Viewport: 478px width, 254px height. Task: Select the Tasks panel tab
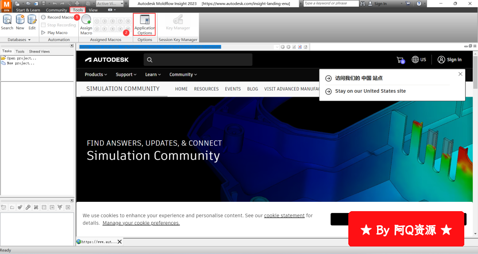[x=7, y=51]
